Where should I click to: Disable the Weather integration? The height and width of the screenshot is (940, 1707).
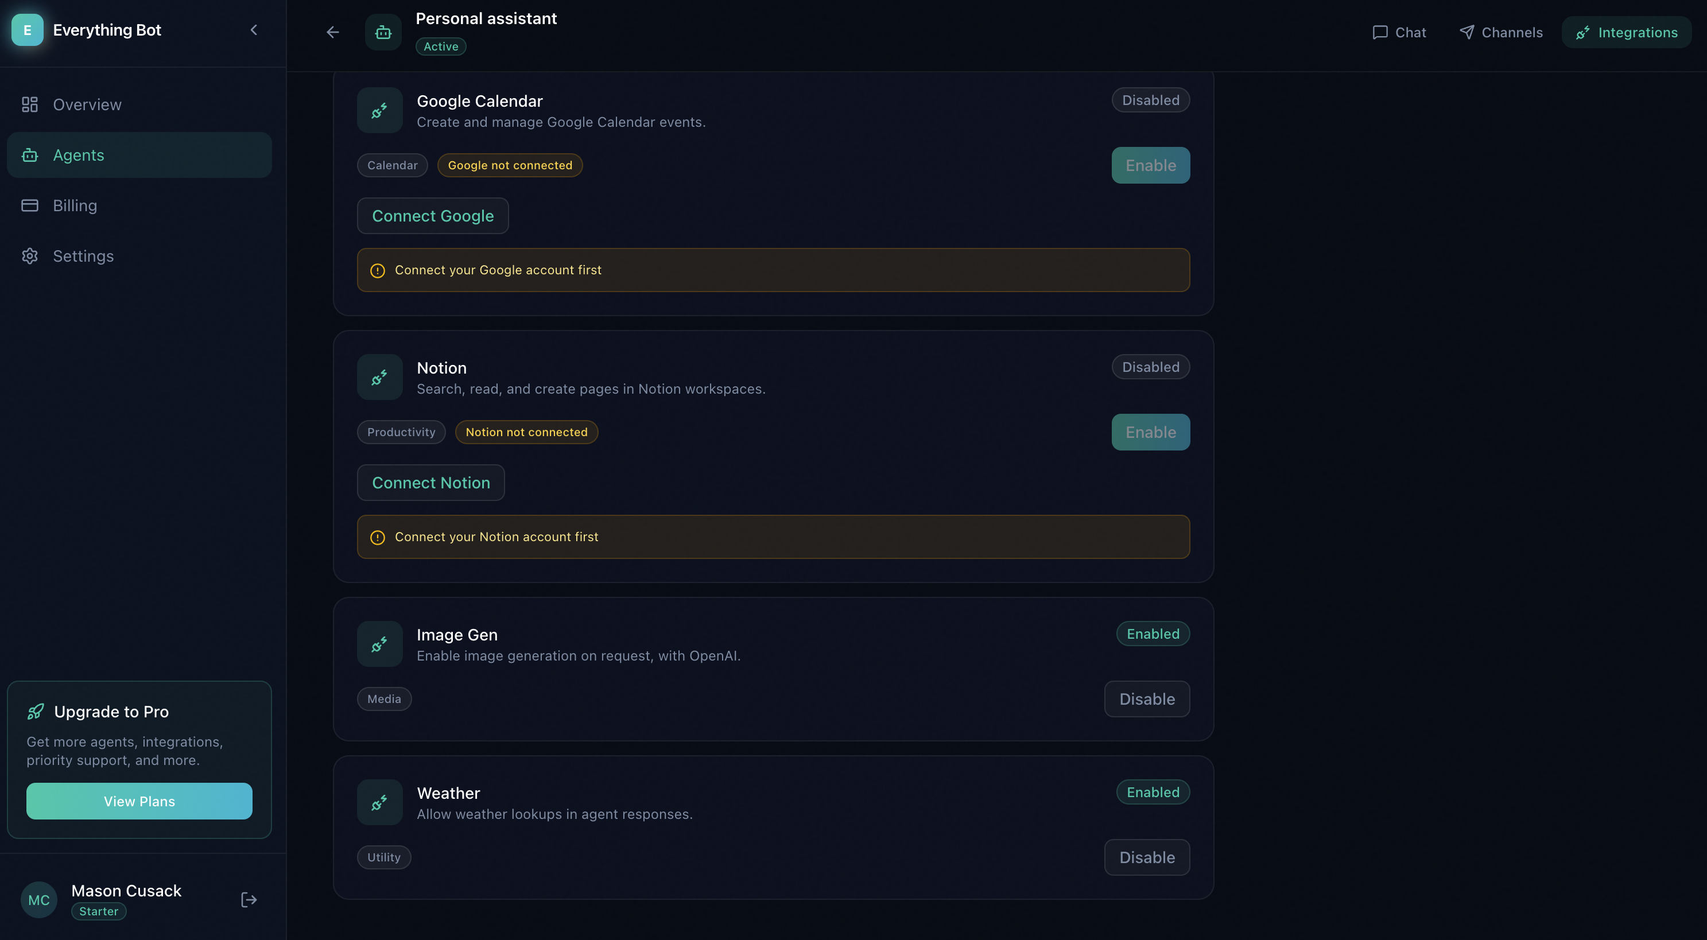1147,857
